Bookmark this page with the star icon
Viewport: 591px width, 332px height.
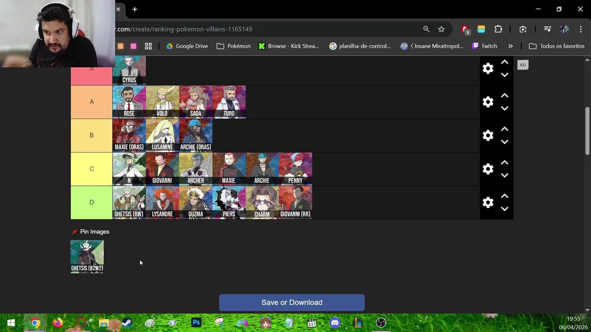[441, 29]
